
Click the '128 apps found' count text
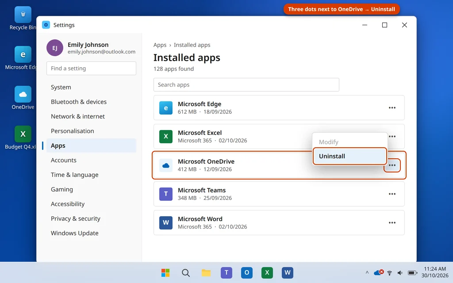(173, 69)
